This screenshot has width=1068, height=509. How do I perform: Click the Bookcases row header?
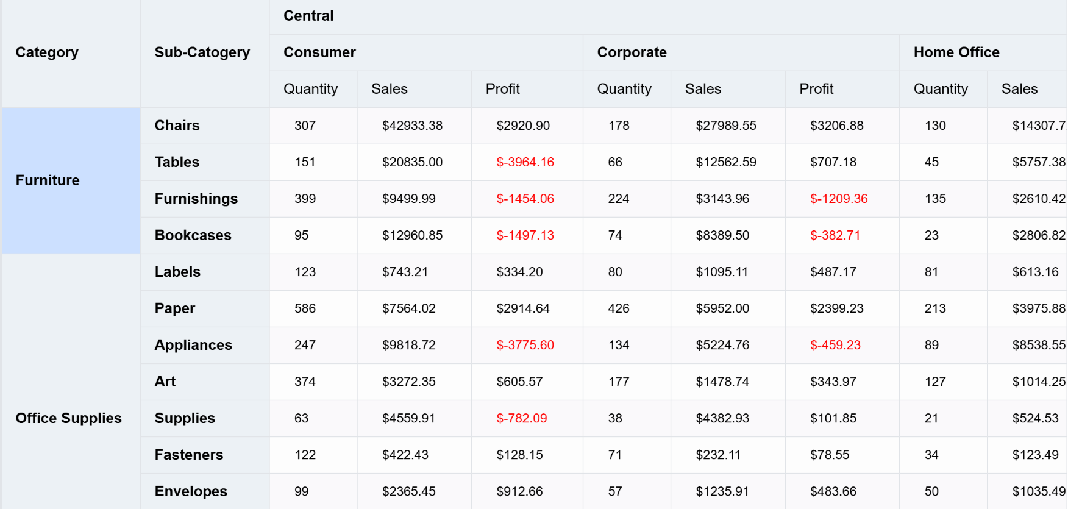pos(193,235)
